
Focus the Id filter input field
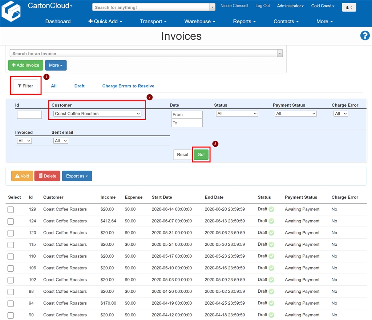pyautogui.click(x=29, y=115)
